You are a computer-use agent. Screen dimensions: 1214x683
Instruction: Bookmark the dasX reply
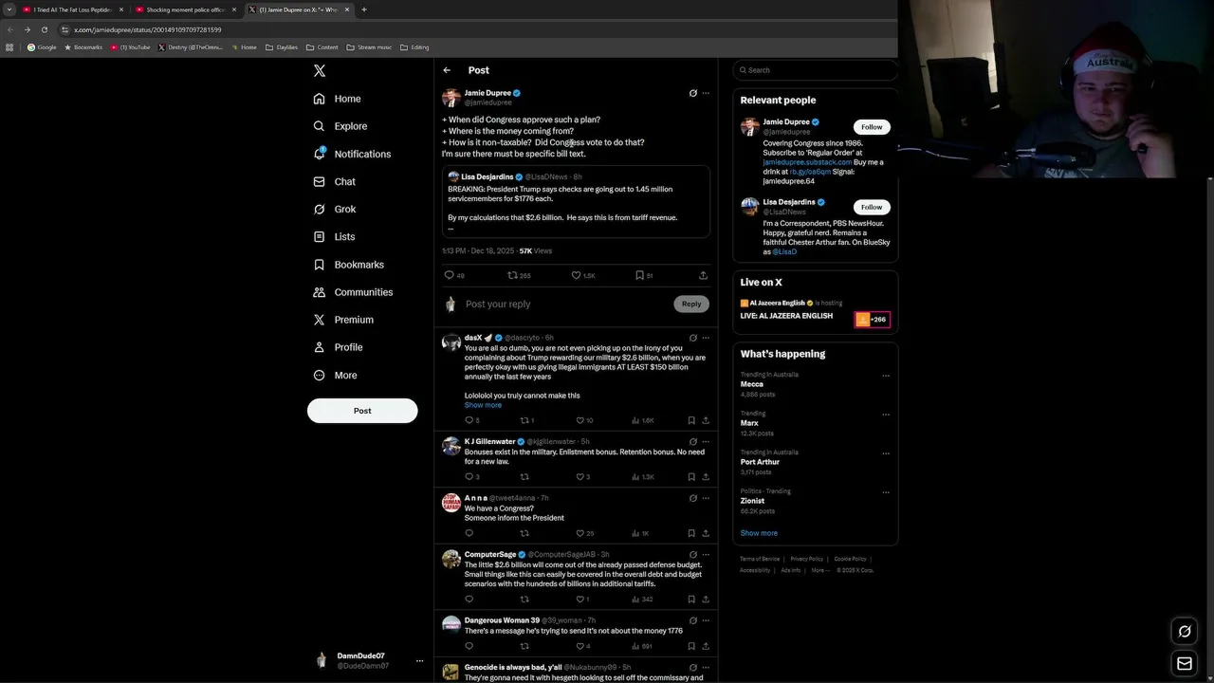[x=691, y=420]
